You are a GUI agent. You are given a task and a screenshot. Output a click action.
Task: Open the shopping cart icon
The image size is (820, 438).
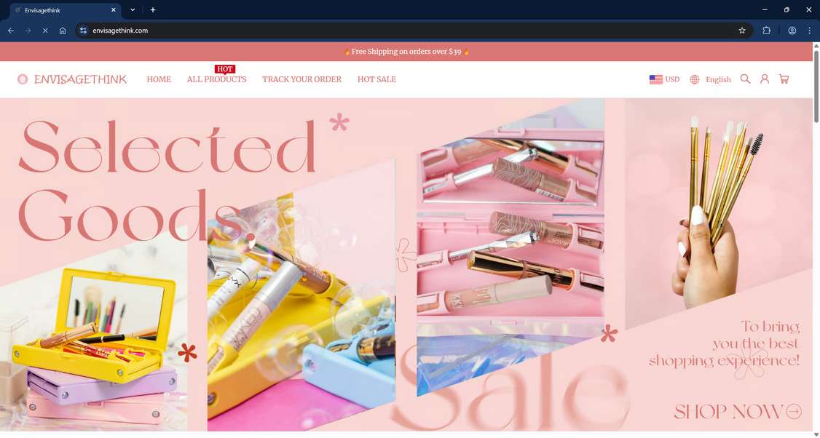point(784,79)
